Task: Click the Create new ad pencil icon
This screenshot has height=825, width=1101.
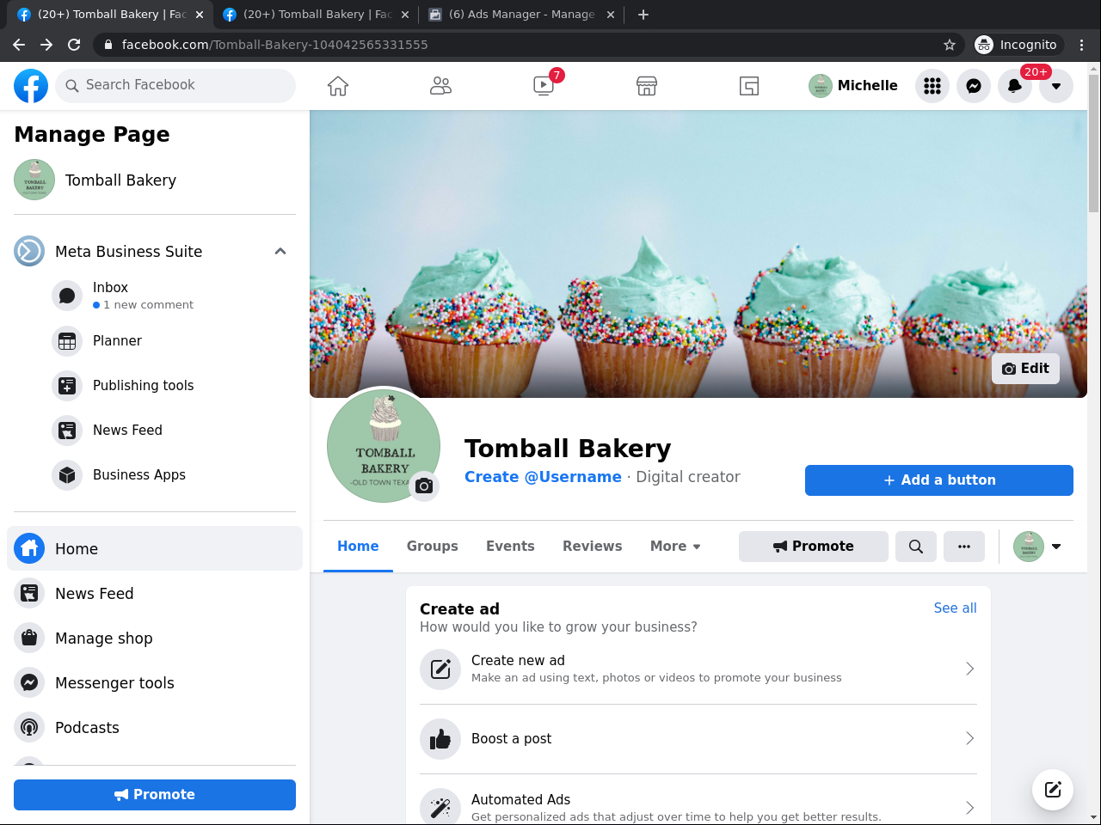Action: (x=440, y=669)
